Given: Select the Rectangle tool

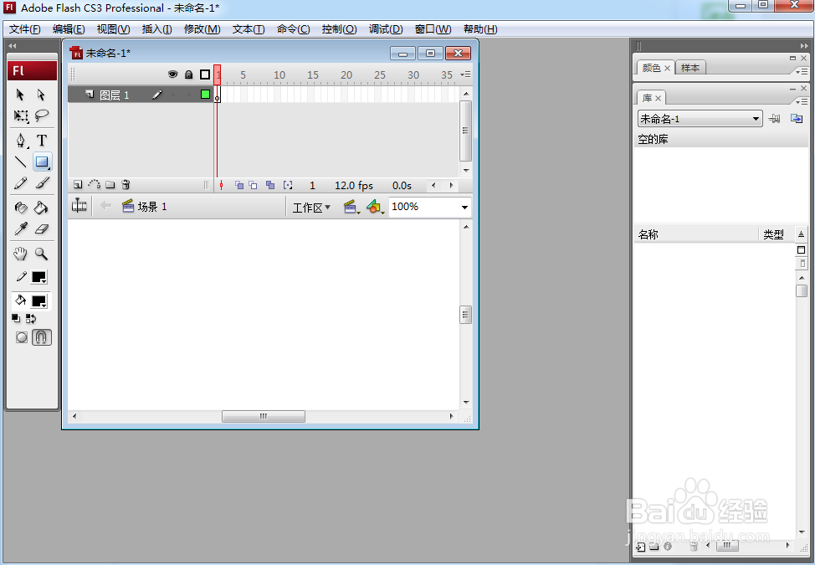Looking at the screenshot, I should [42, 162].
